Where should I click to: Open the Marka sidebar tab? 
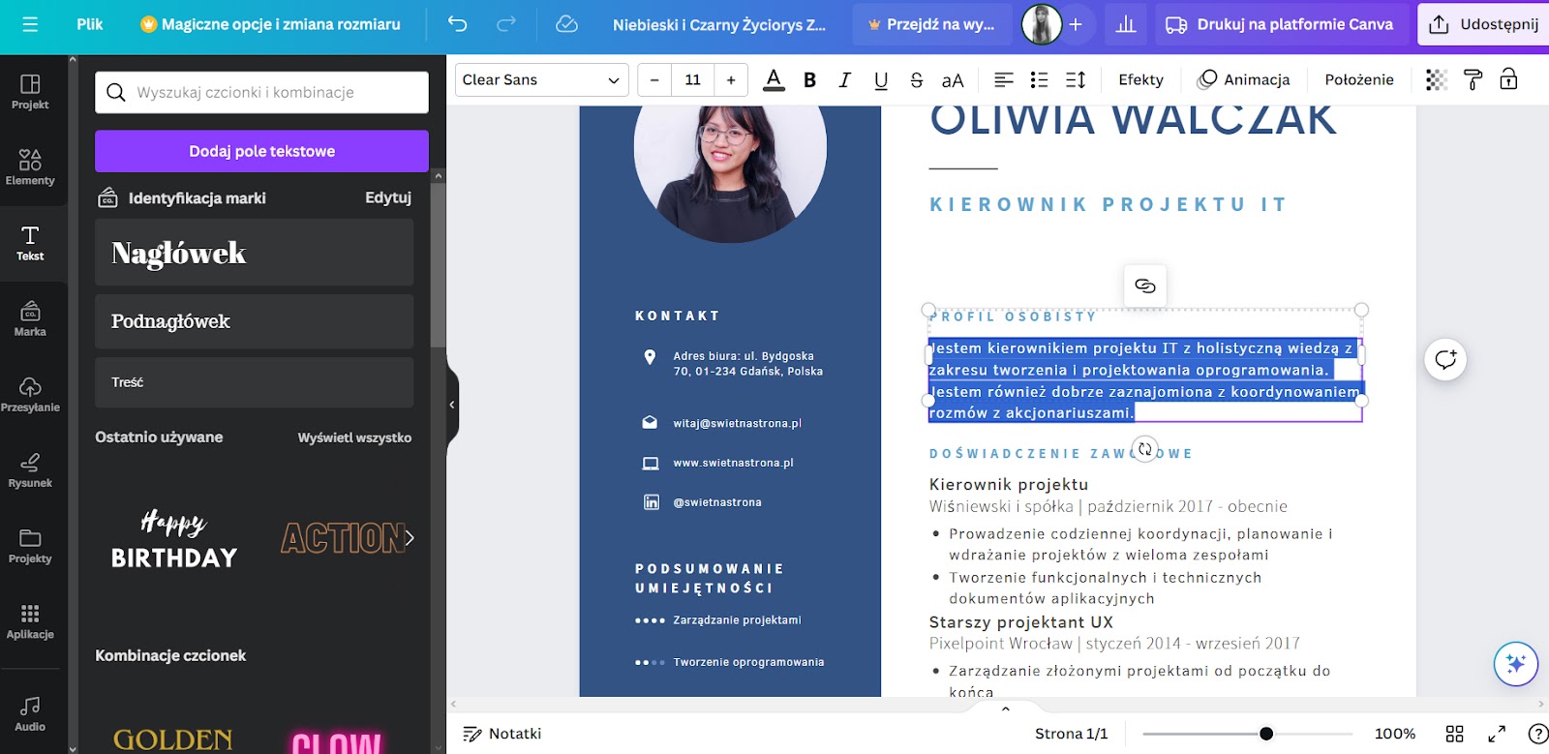(x=30, y=318)
